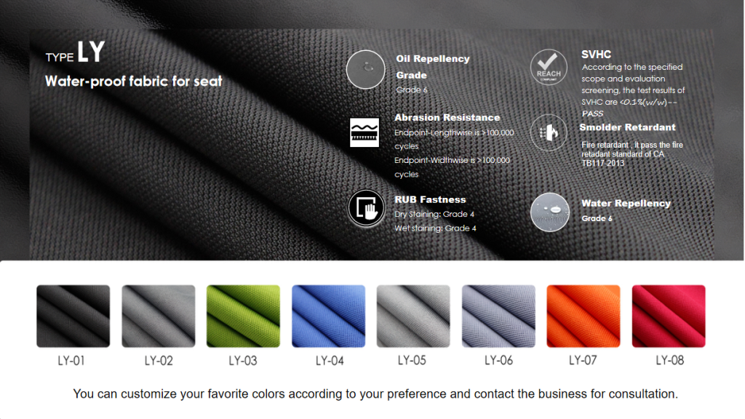Viewport: 745px width, 419px height.
Task: Select the orange LY-07 fabric swatch
Action: (583, 316)
